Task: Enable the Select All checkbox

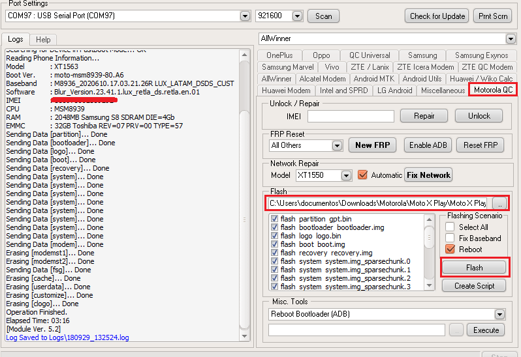Action: pos(450,227)
